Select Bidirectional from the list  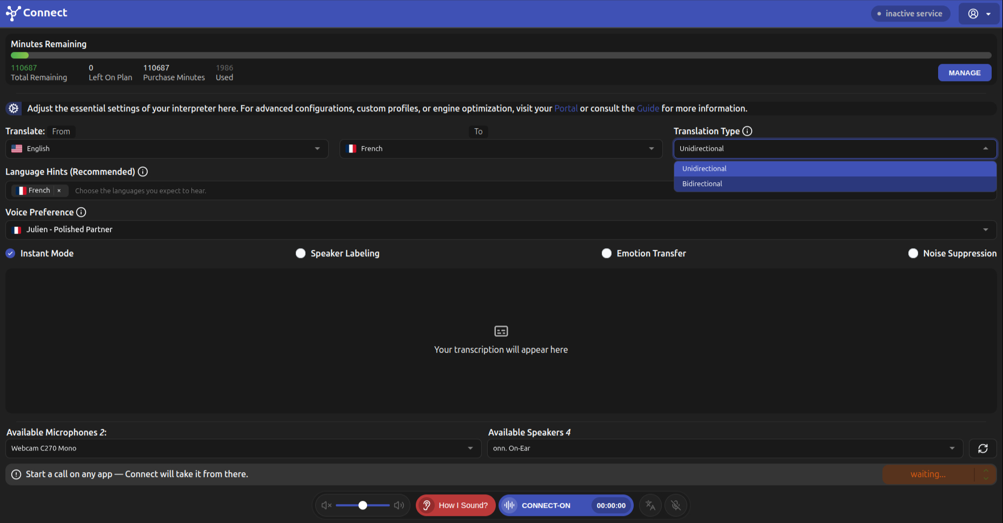(x=835, y=184)
